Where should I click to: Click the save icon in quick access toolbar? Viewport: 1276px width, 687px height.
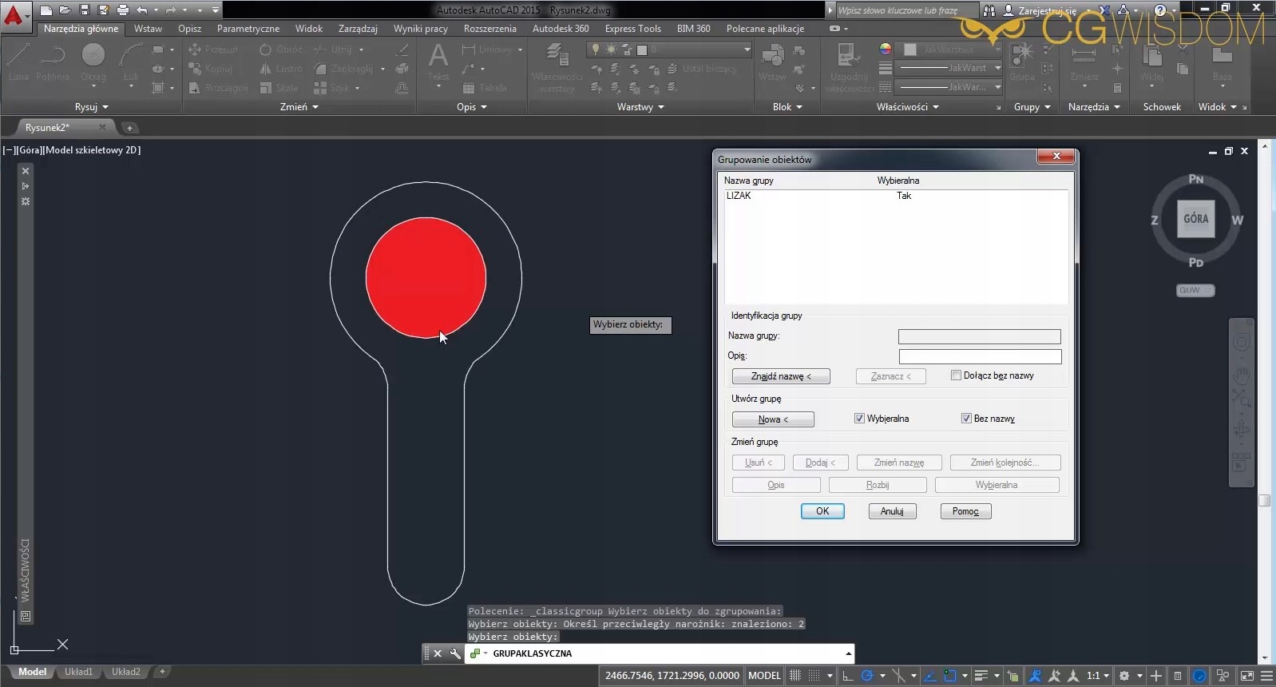(x=84, y=10)
